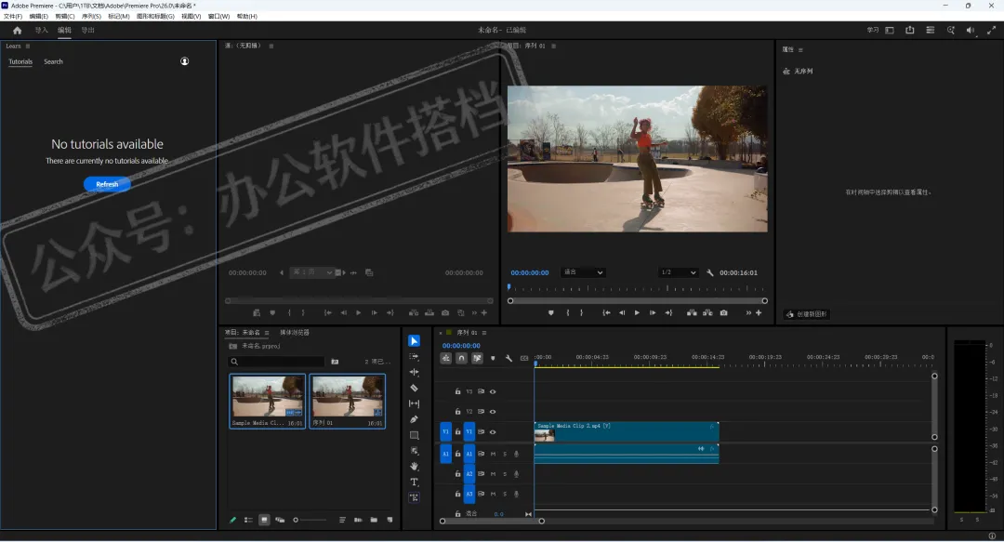Open the Learn panel menu
This screenshot has width=1004, height=542.
point(28,46)
